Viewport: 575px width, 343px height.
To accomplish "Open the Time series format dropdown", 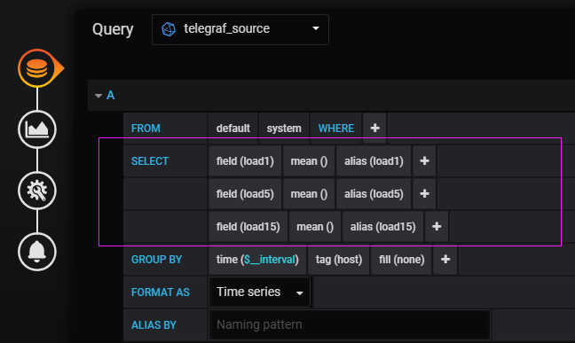I will click(260, 292).
